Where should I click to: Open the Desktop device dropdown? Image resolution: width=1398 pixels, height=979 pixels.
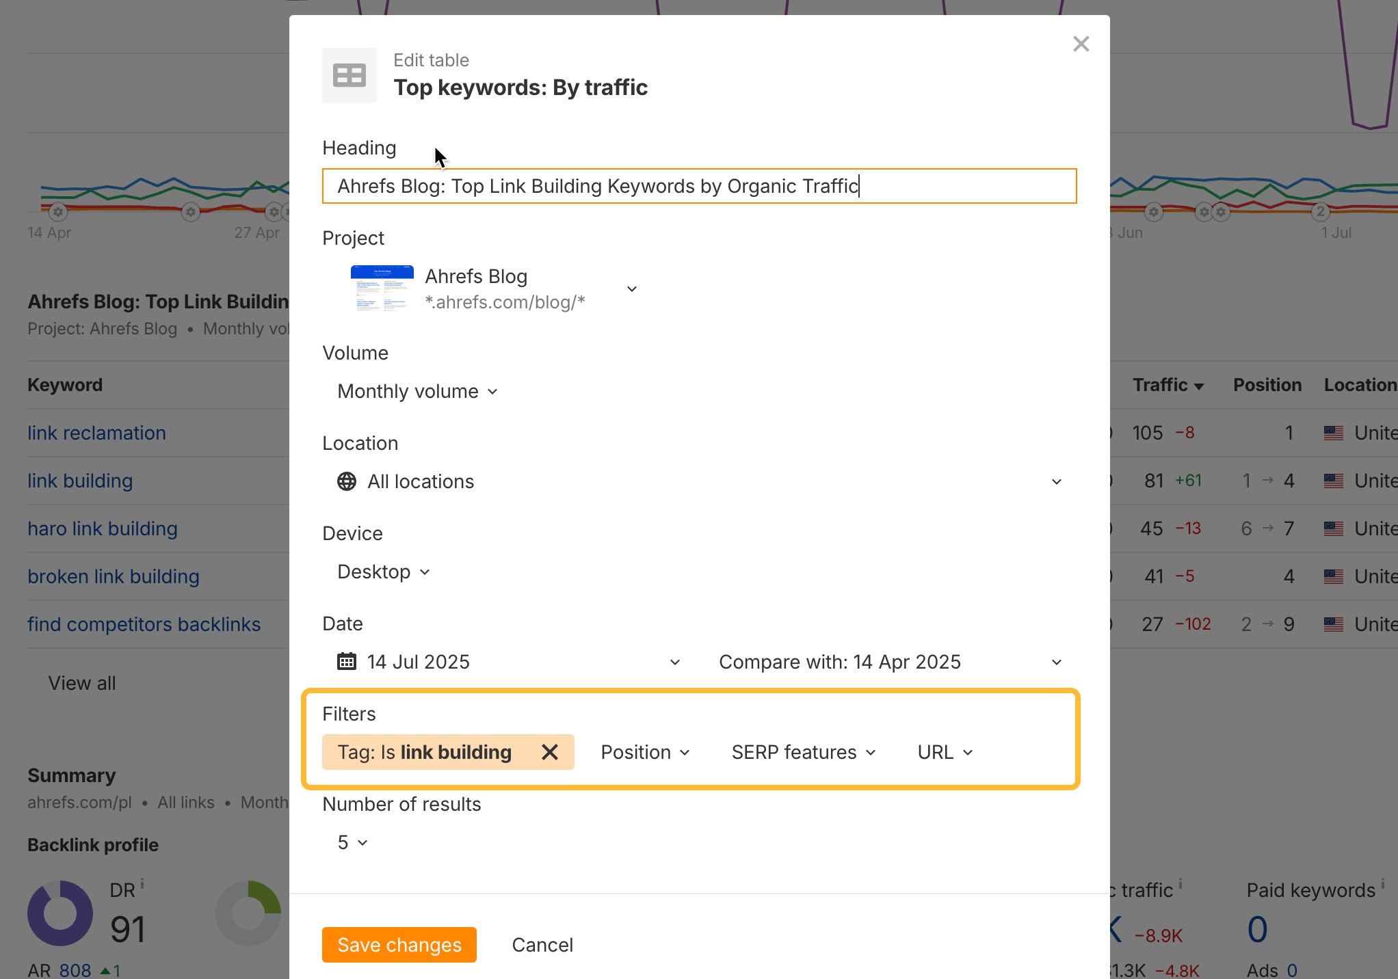(x=383, y=572)
